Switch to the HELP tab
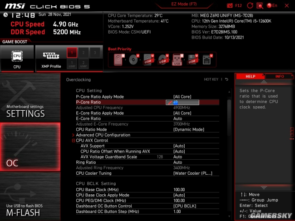This screenshot has height=221, width=295. (x=250, y=76)
